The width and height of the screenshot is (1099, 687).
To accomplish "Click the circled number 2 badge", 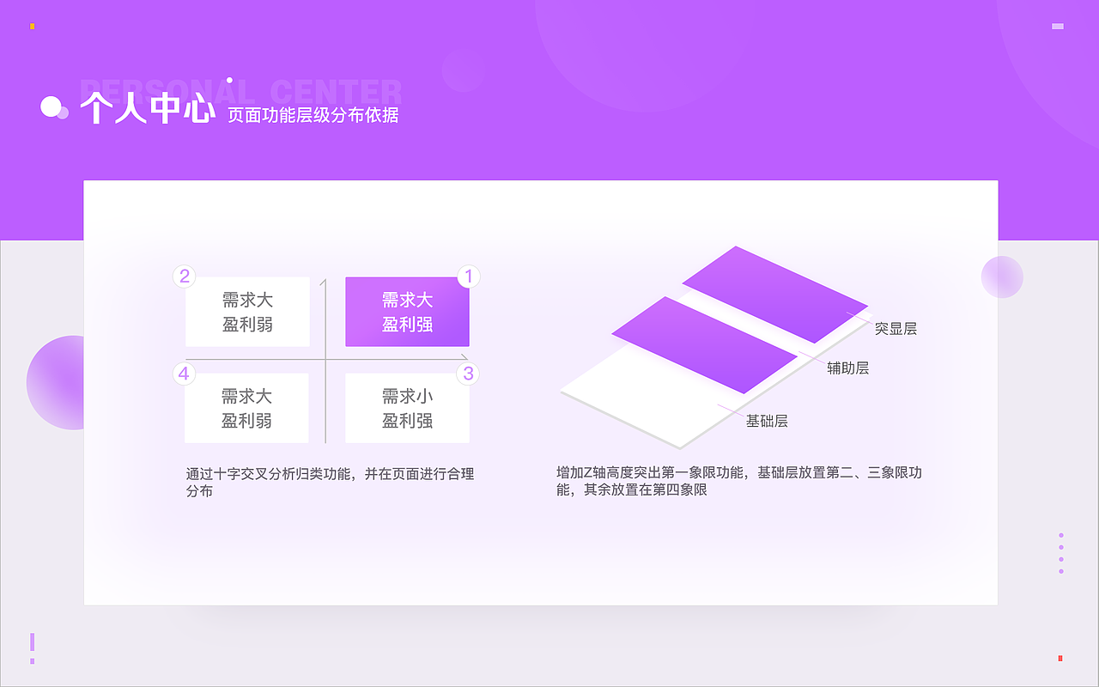I will click(184, 277).
